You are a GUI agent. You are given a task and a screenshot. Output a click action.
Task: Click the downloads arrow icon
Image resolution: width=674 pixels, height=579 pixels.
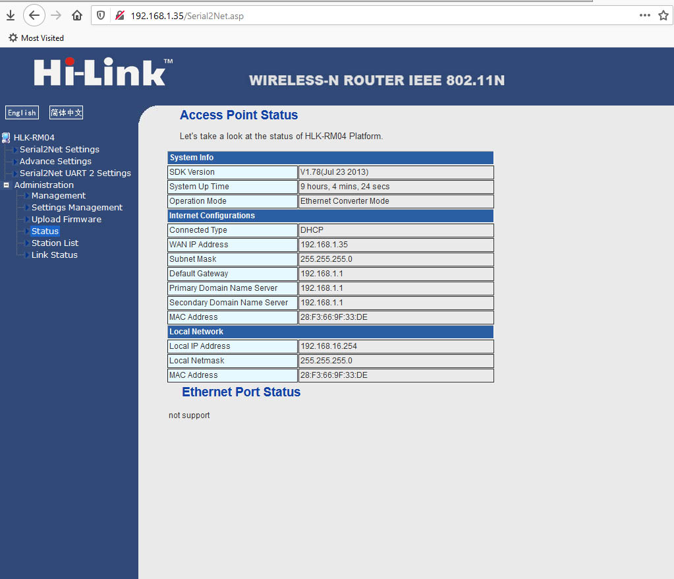(x=11, y=16)
